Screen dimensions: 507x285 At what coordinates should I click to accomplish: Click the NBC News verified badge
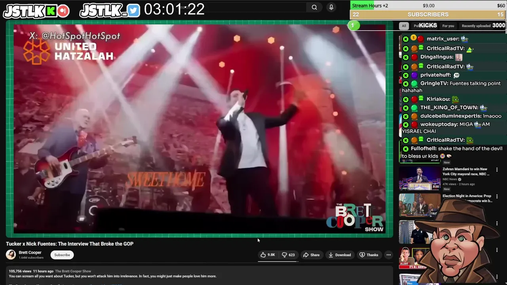459,179
